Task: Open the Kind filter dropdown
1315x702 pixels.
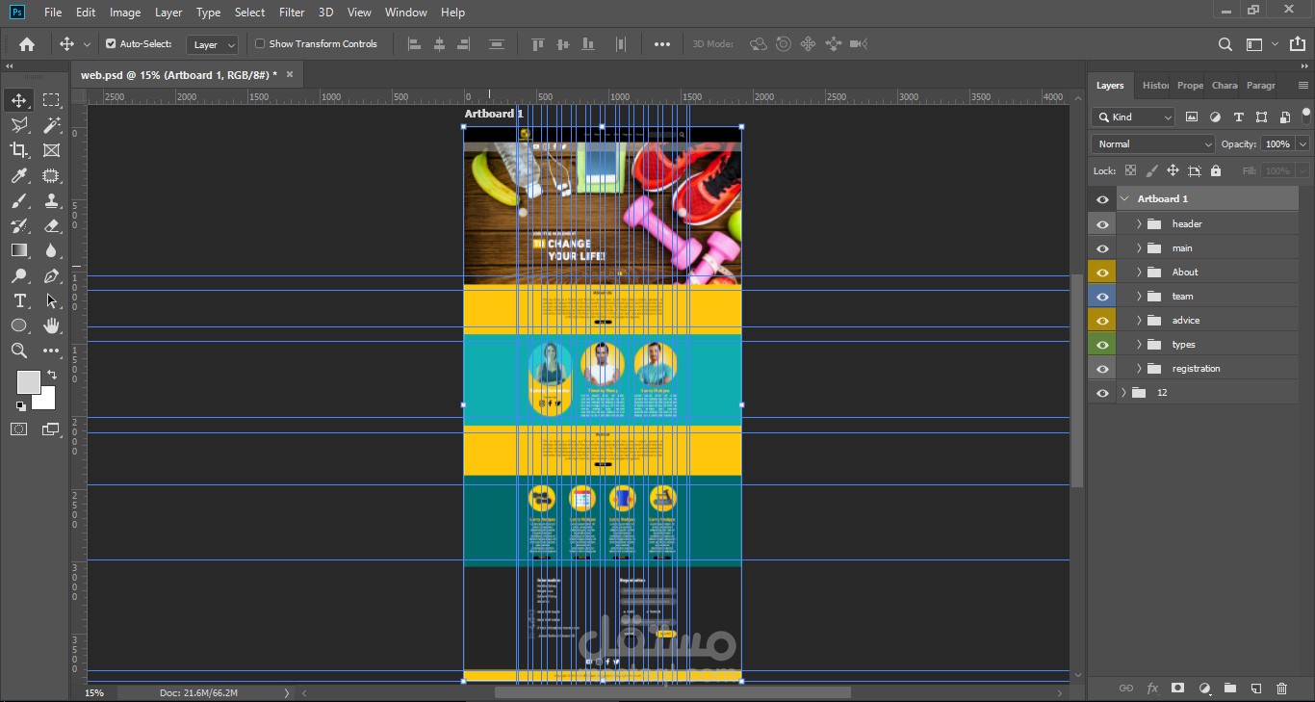Action: point(1134,117)
